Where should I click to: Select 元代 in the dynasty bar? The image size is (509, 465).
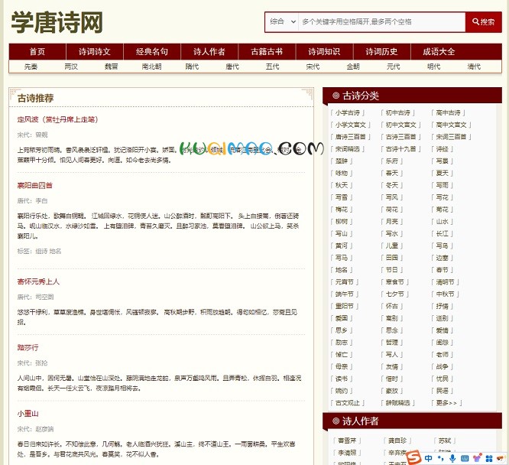(x=393, y=67)
